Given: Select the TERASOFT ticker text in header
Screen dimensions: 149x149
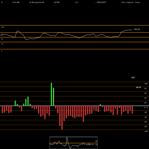Looking at the screenshot, I should point(101,2).
